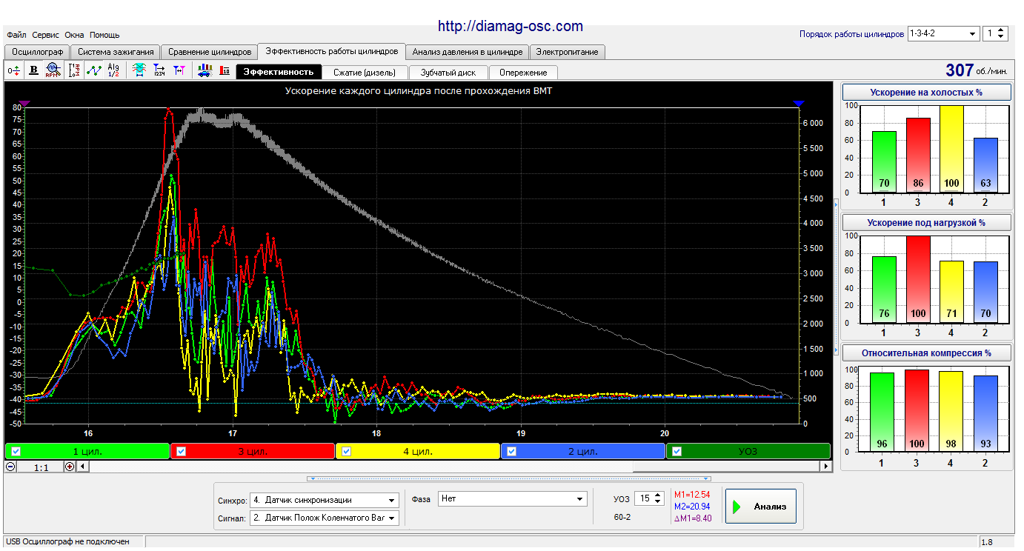Open the Файл menu
Image resolution: width=1024 pixels, height=551 pixels.
(x=16, y=35)
